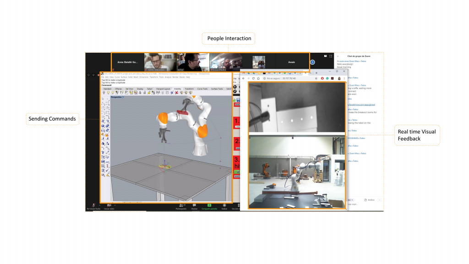The height and width of the screenshot is (264, 469).
Task: Open the Visibility toolbar tab in Rhino
Action: 177,88
